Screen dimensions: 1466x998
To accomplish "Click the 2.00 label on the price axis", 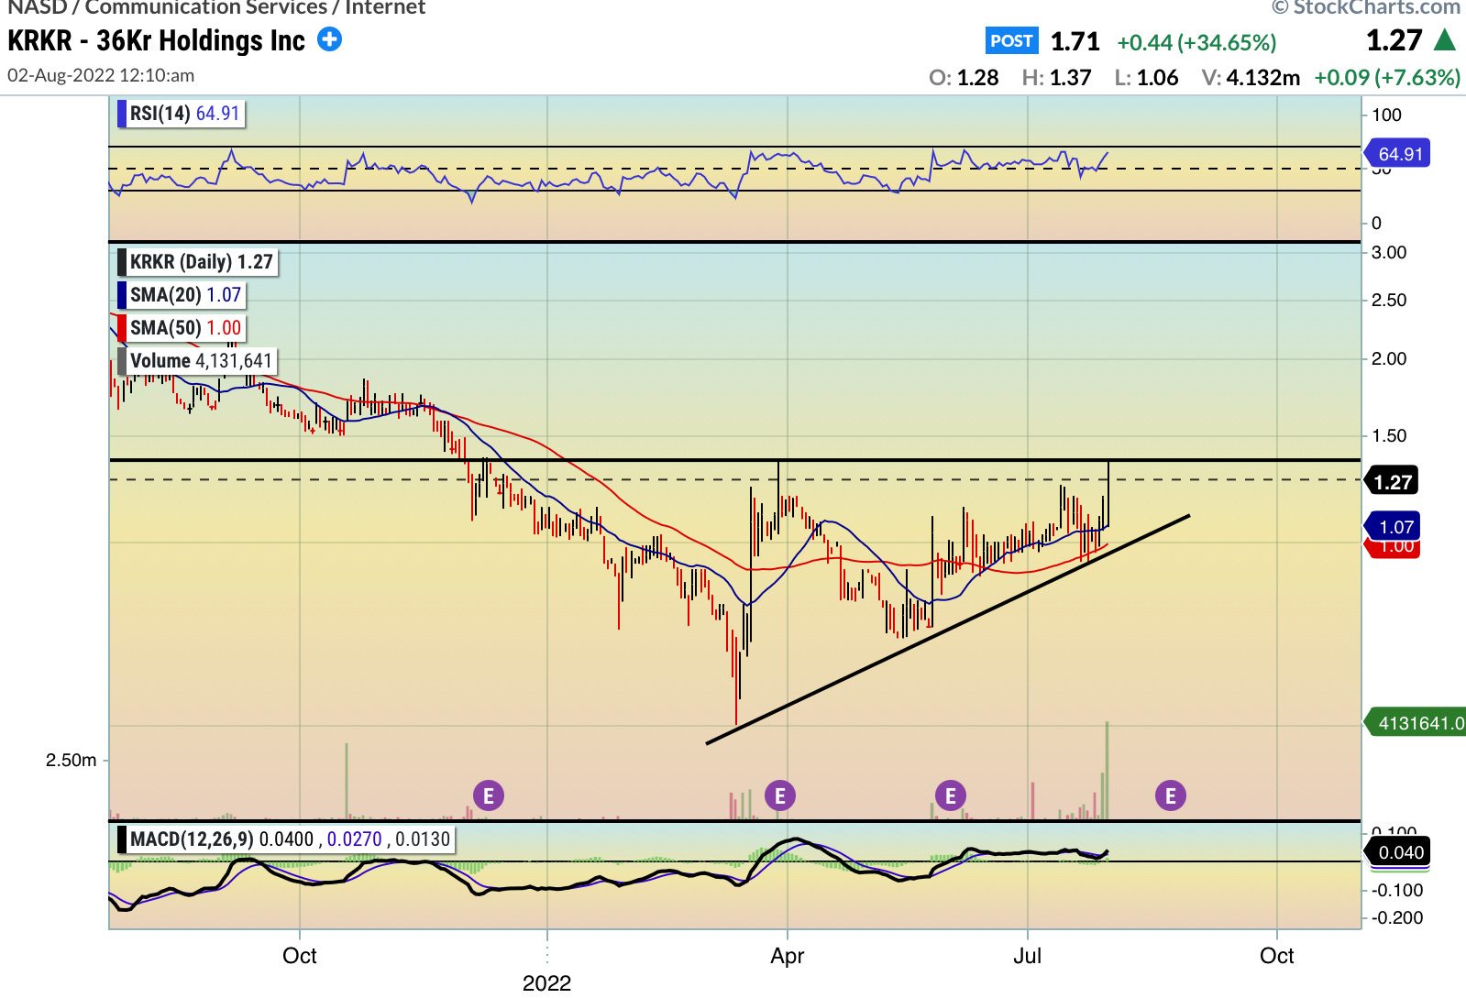I will tap(1389, 359).
